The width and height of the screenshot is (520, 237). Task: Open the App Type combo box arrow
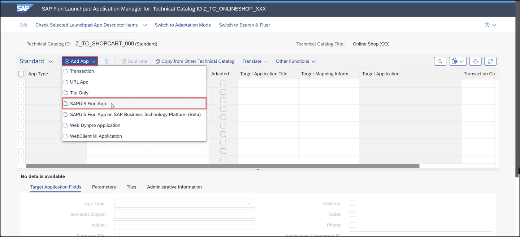[249, 203]
